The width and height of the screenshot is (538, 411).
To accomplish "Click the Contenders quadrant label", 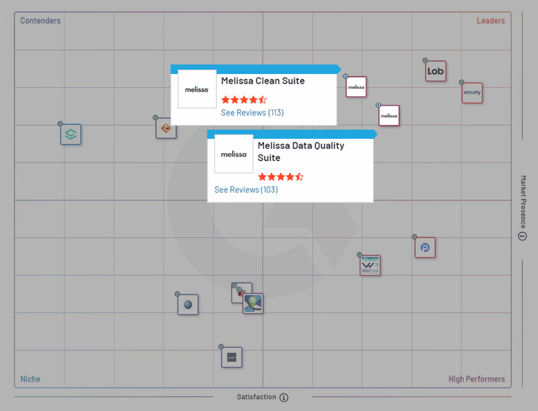I will pyautogui.click(x=41, y=21).
